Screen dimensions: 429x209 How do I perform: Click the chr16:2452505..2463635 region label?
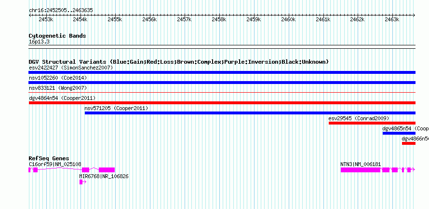[x=61, y=10]
